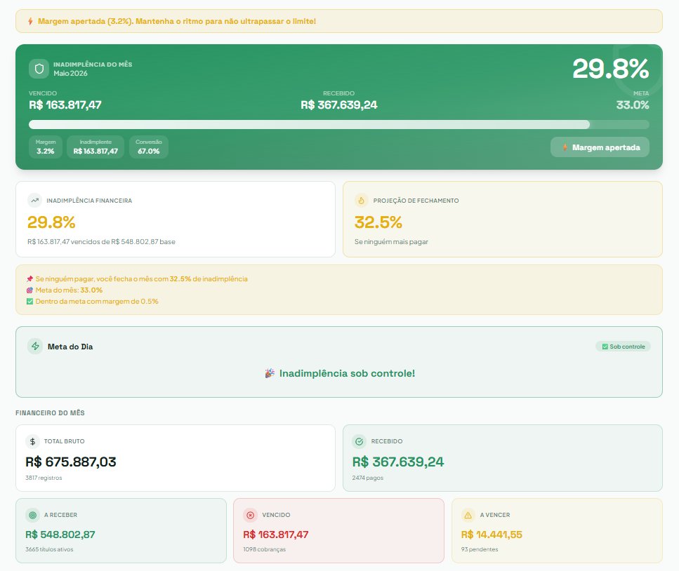Viewport: 679px width, 571px height.
Task: Click the target circle icon for A Receber
Action: click(x=32, y=515)
